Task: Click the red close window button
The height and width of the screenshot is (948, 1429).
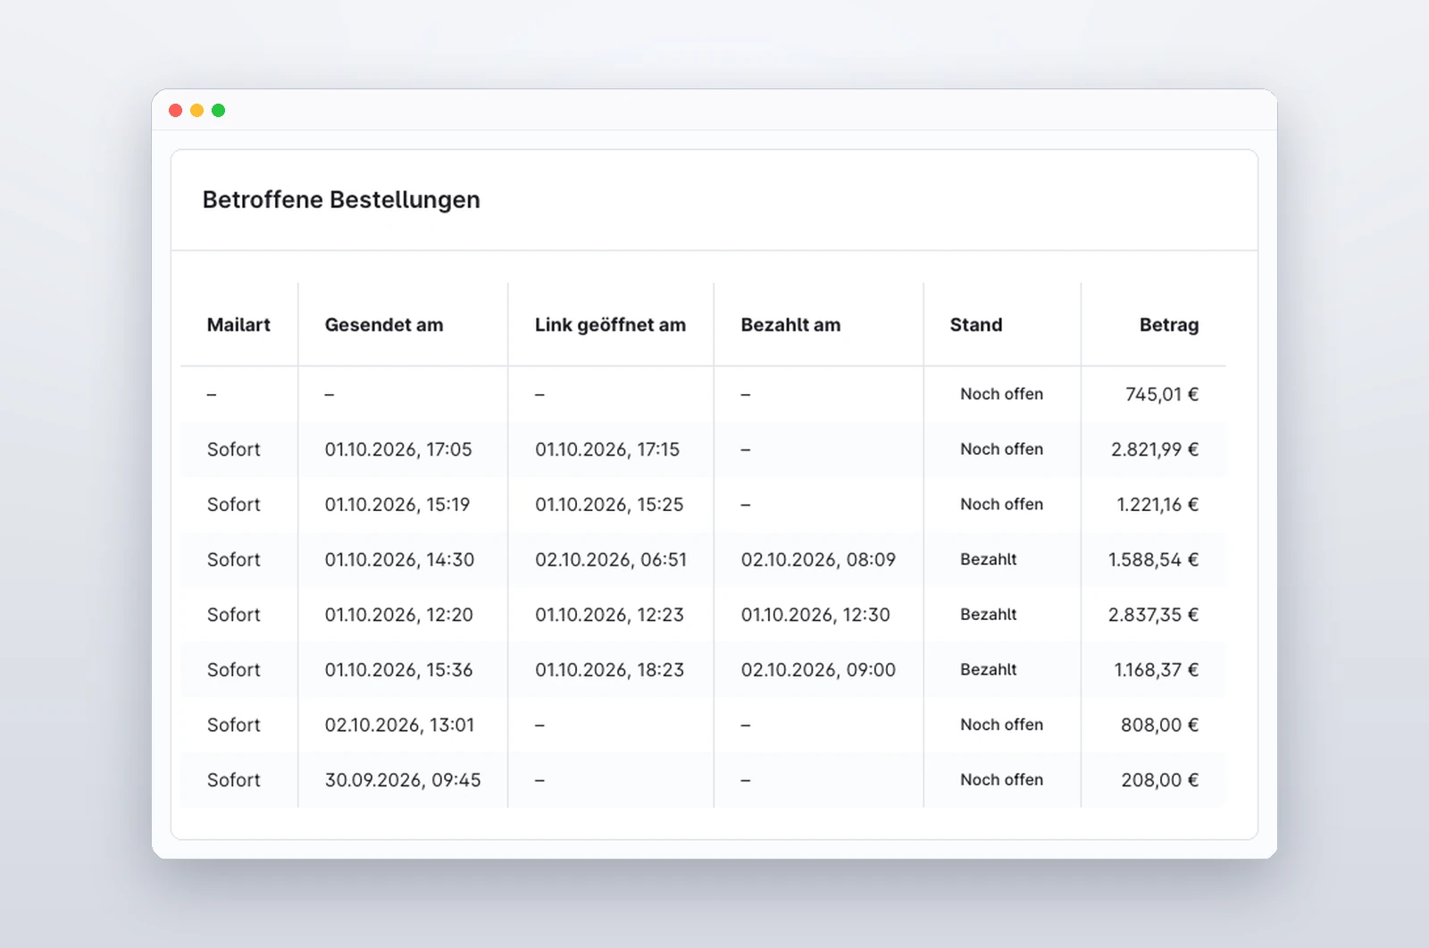Action: coord(176,111)
